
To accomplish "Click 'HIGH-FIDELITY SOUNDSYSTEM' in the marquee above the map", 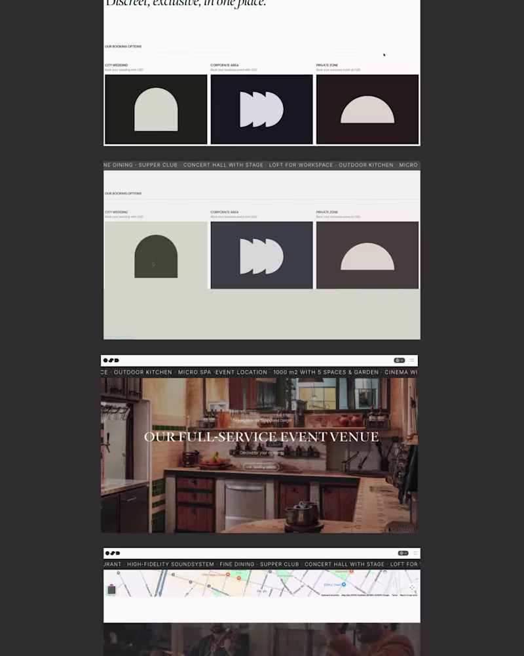I will point(170,564).
